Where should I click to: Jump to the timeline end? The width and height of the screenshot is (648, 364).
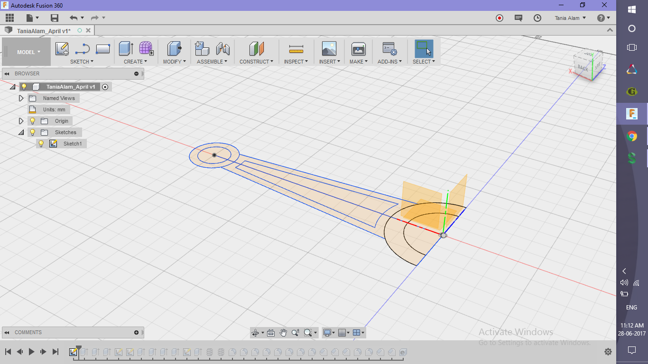point(55,352)
